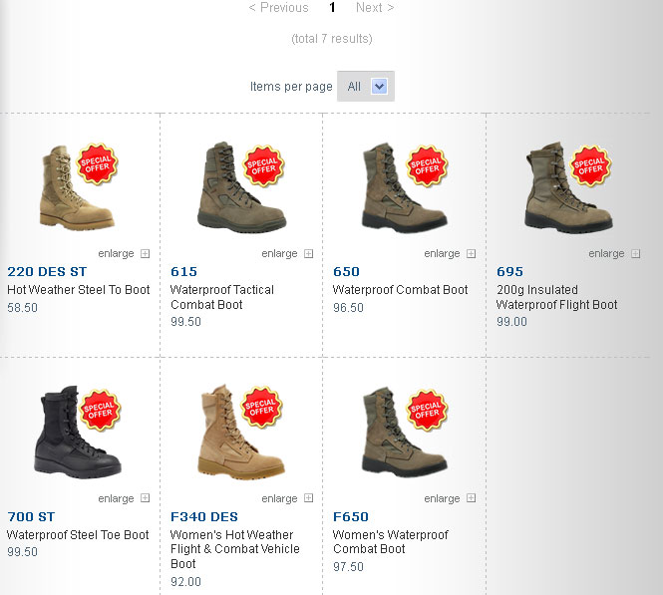Click enlarge plus icon for 700 ST

145,498
